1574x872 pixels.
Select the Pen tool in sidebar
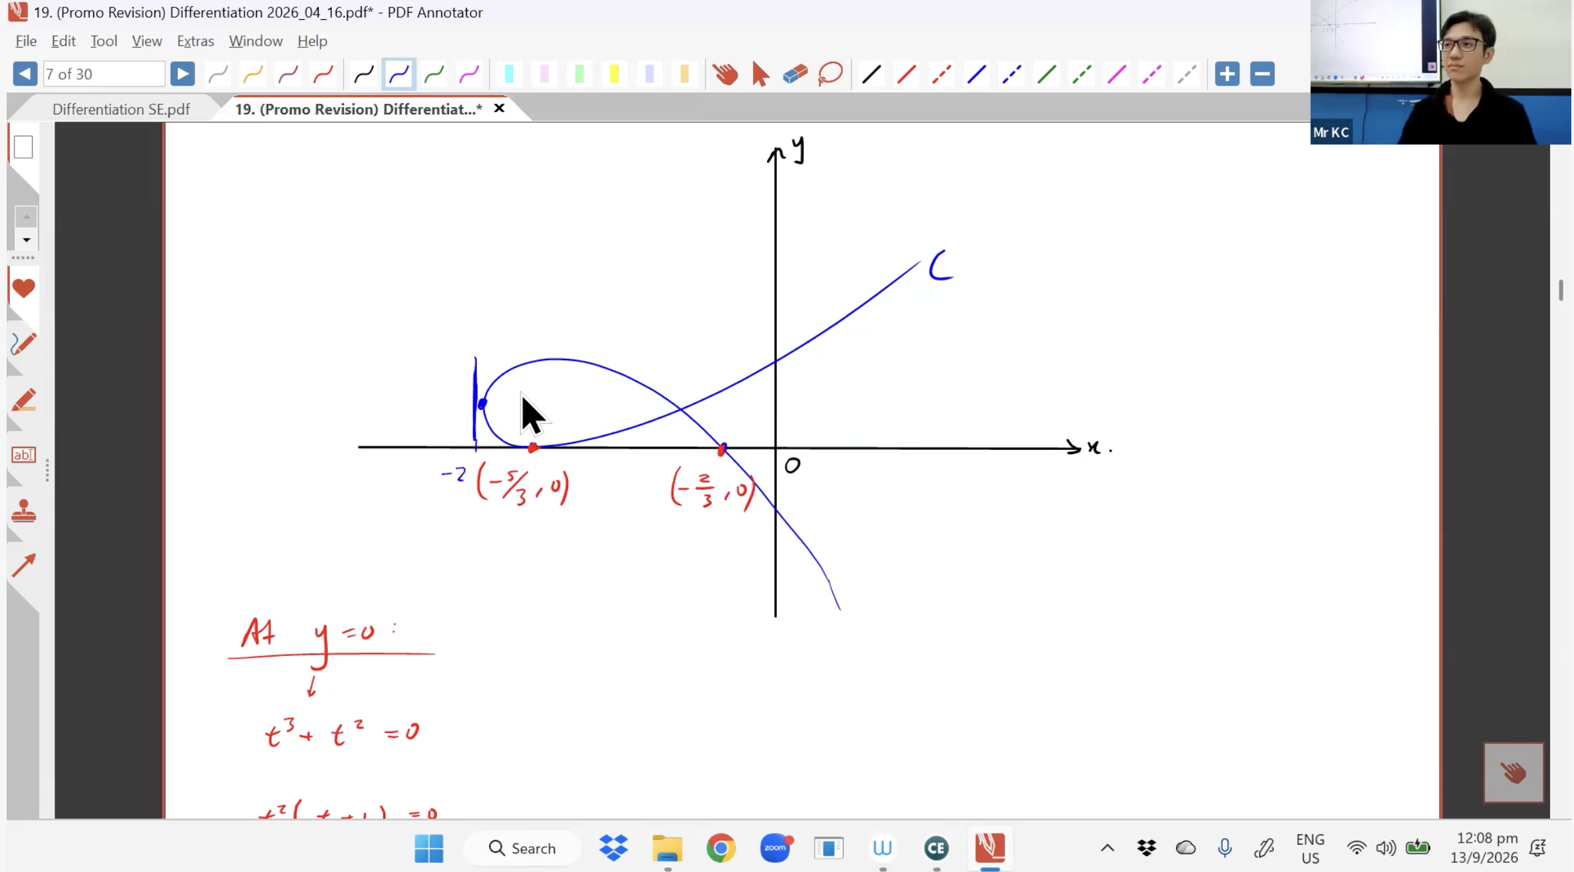(x=23, y=344)
